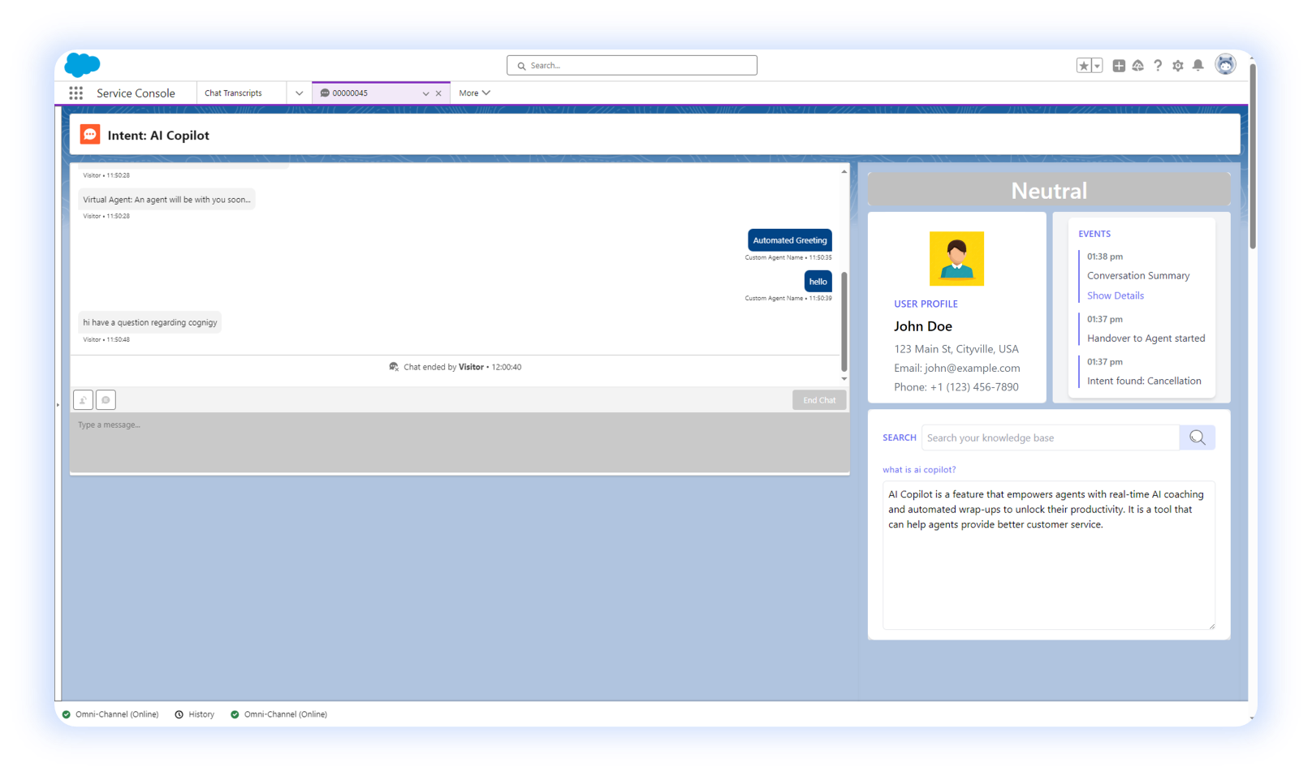The height and width of the screenshot is (776, 1312).
Task: Click the Salesforce cloud logo
Action: [82, 64]
